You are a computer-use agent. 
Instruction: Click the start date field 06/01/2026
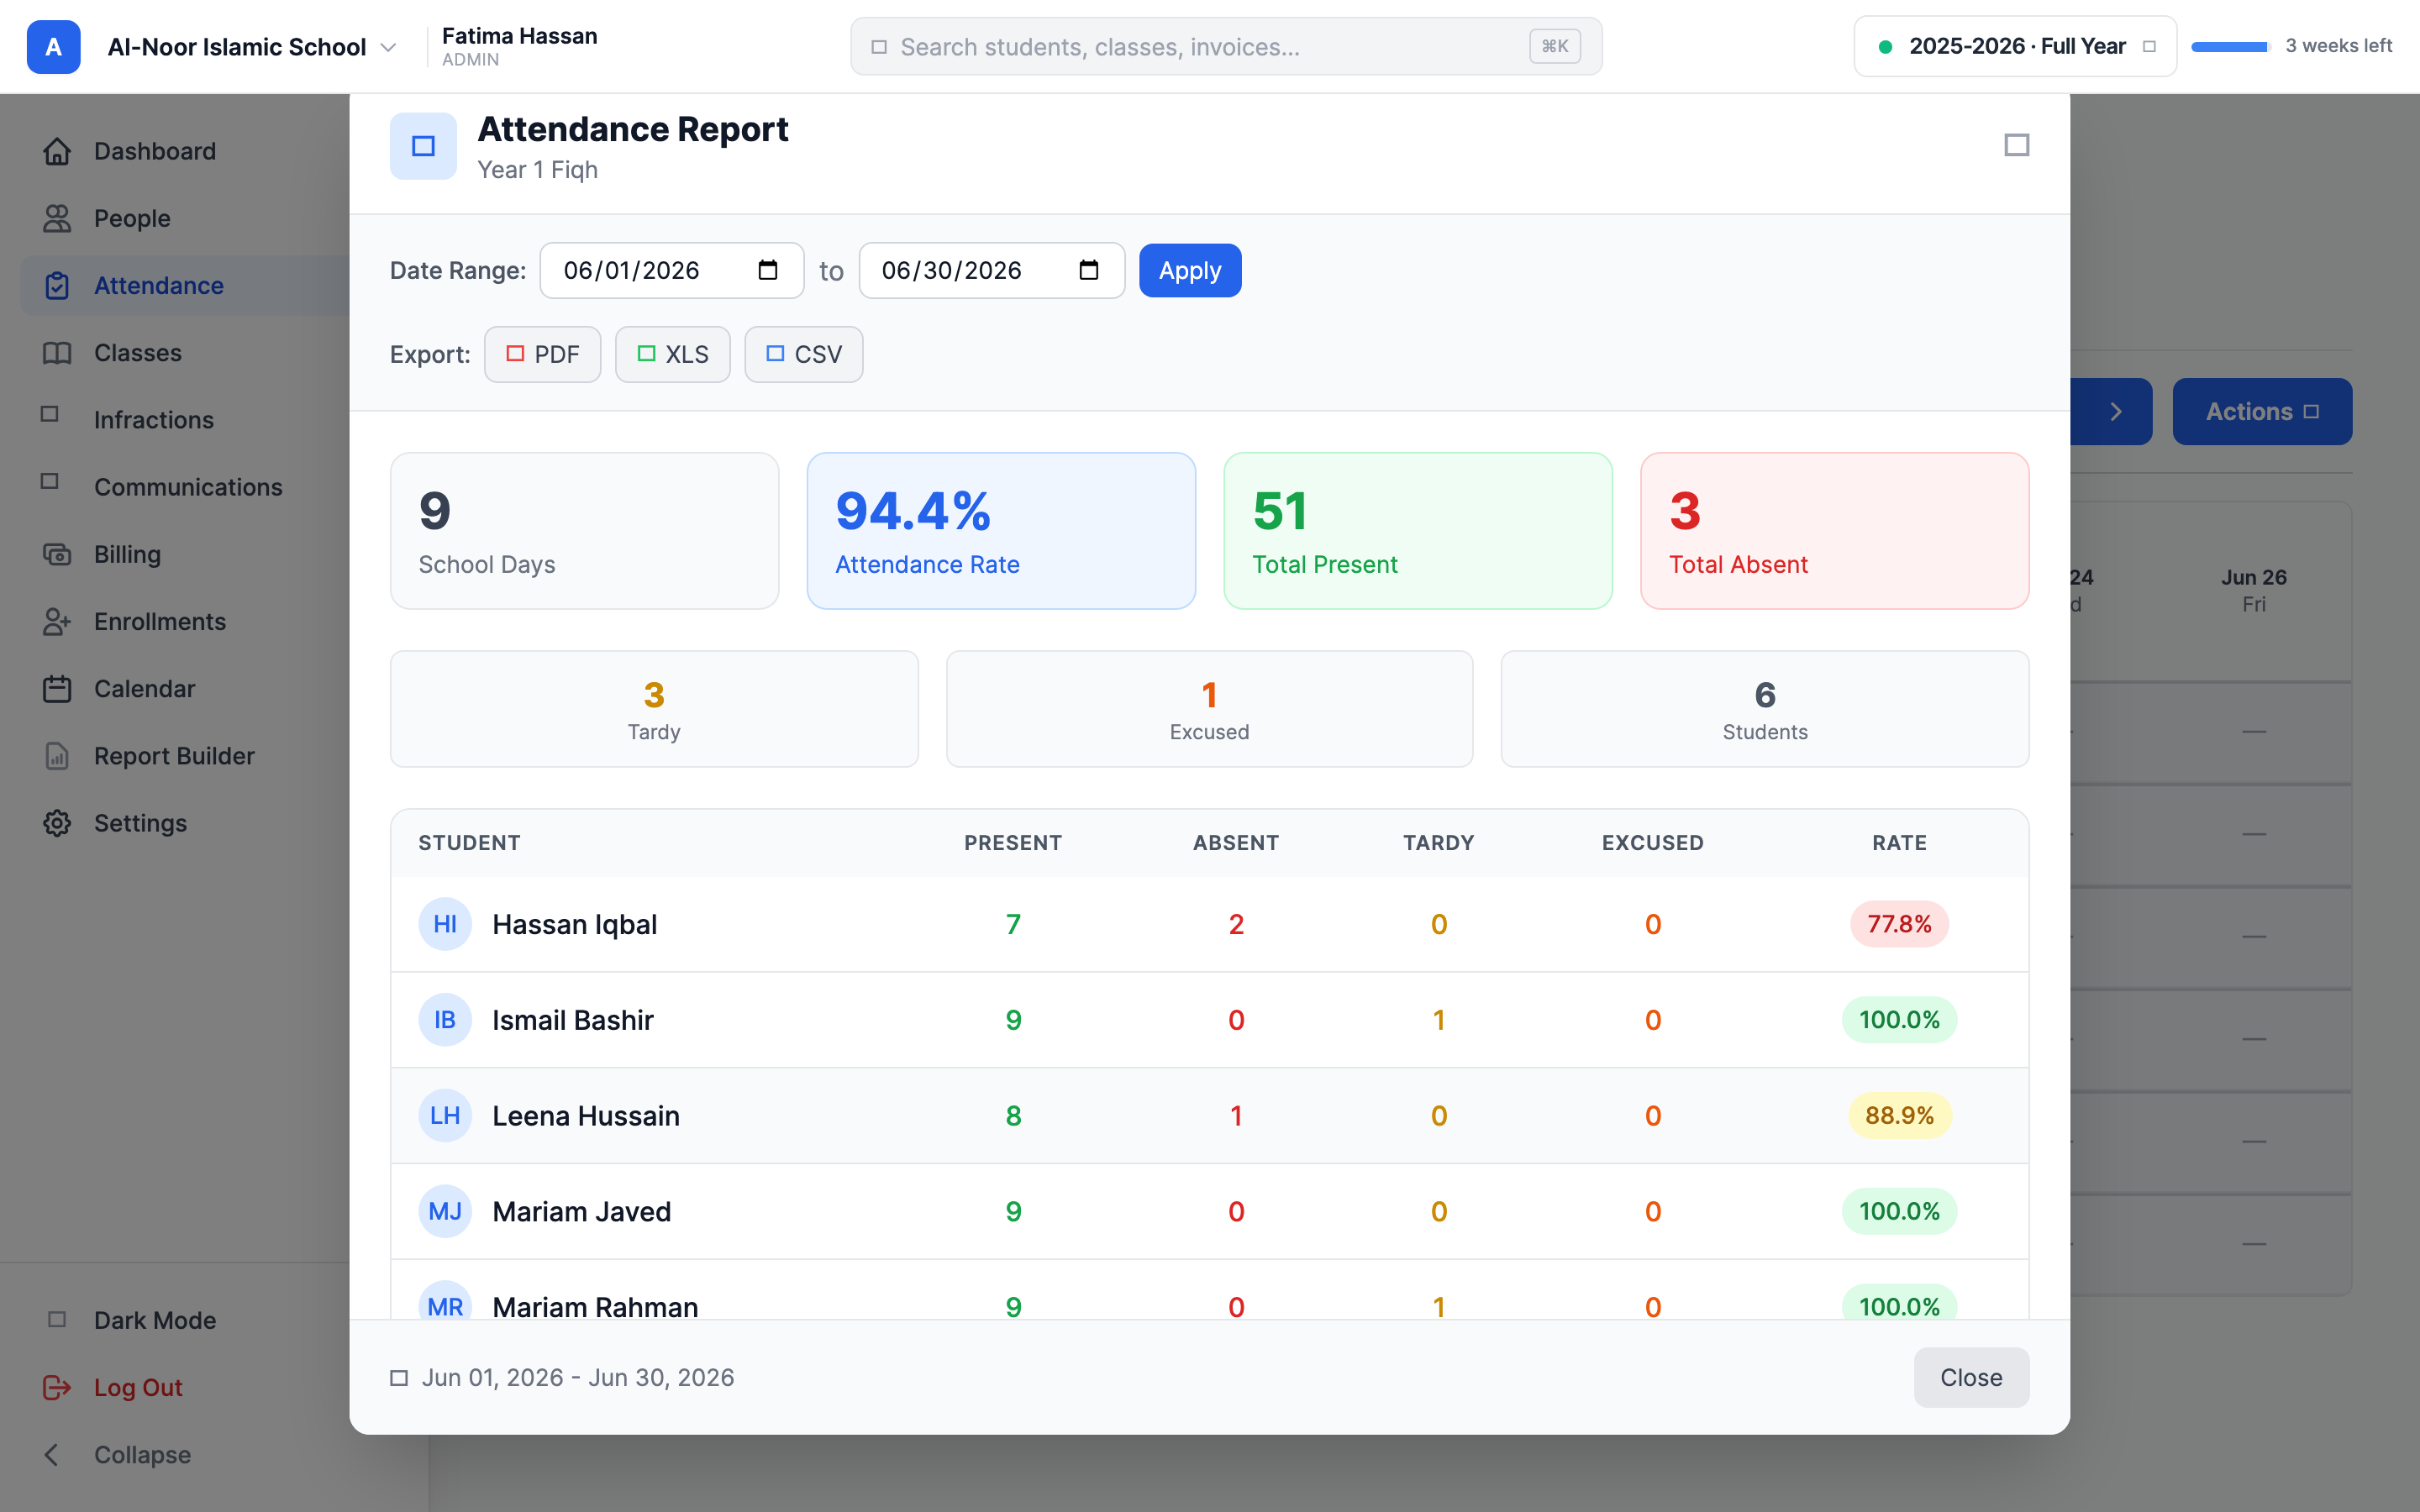pyautogui.click(x=672, y=270)
